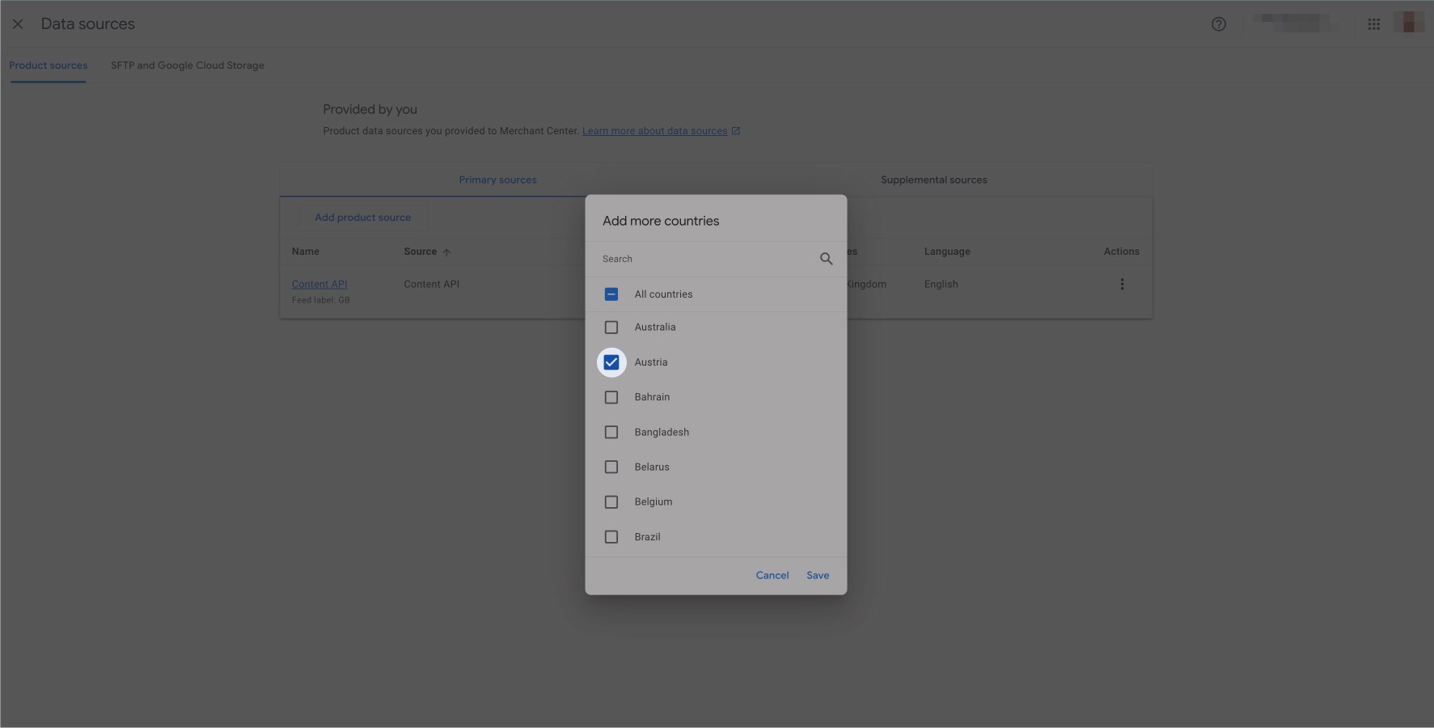The height and width of the screenshot is (728, 1434).
Task: Click the Name column header
Action: [x=306, y=252]
